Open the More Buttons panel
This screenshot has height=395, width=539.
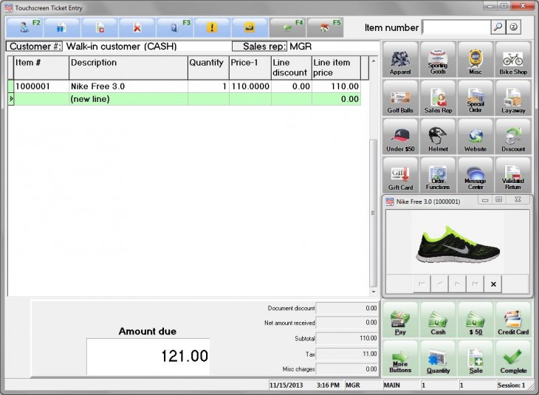tap(400, 359)
